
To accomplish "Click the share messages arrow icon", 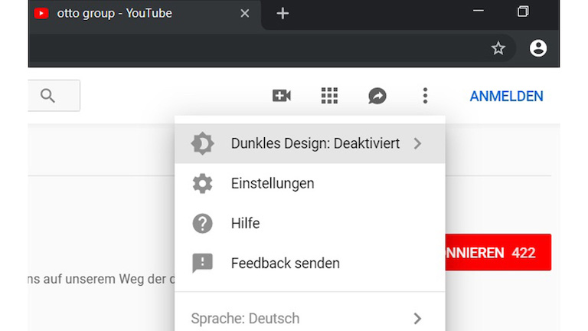I will click(377, 96).
